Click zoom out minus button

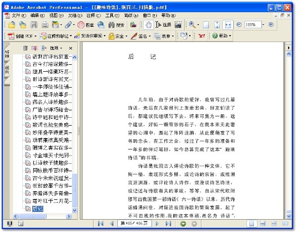[x=239, y=25]
